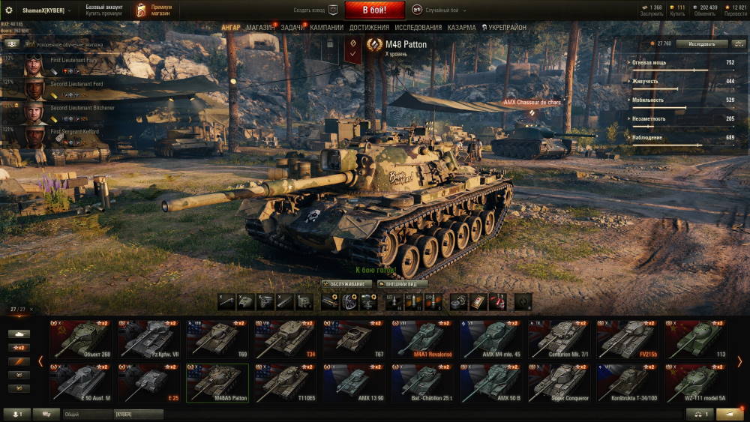Open the Случайный бой battle mode dropdown
Viewport: 750px width, 422px height.
click(444, 10)
